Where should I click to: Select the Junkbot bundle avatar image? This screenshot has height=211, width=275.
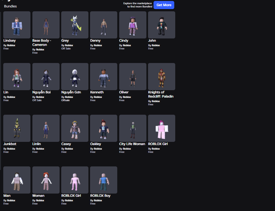(17, 128)
